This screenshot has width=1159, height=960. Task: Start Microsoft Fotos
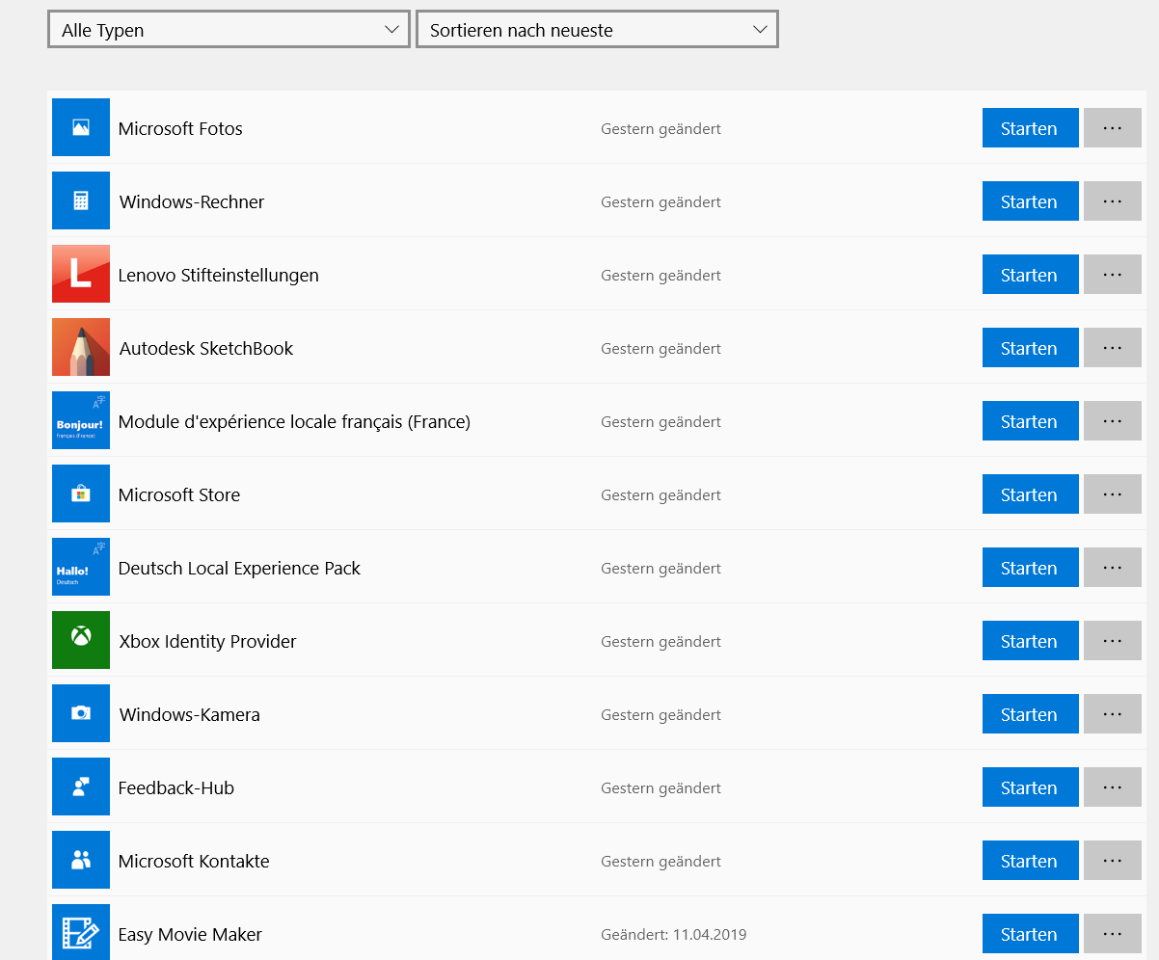[1030, 128]
